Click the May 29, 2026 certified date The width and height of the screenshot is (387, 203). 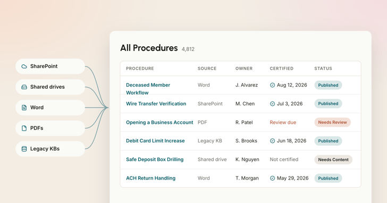point(292,178)
